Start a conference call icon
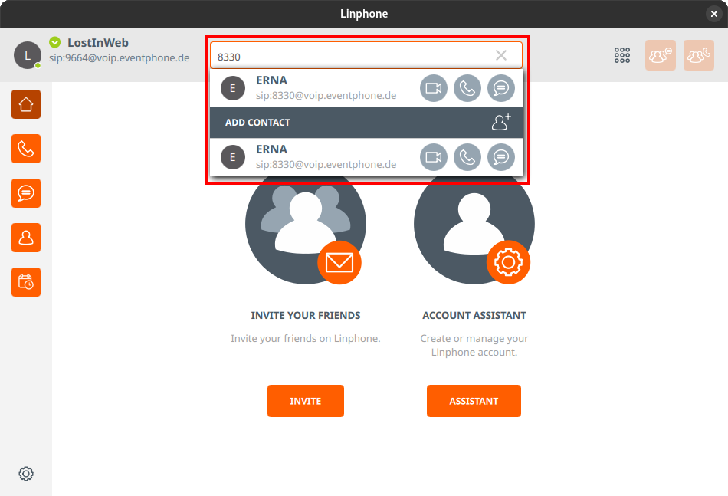The image size is (728, 496). coord(699,55)
